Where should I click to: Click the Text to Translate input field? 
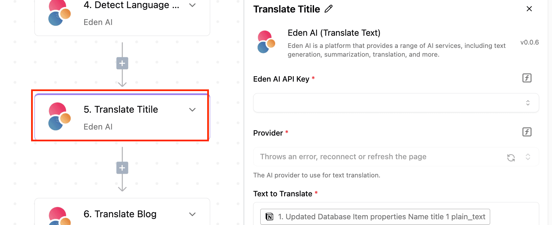[514, 216]
